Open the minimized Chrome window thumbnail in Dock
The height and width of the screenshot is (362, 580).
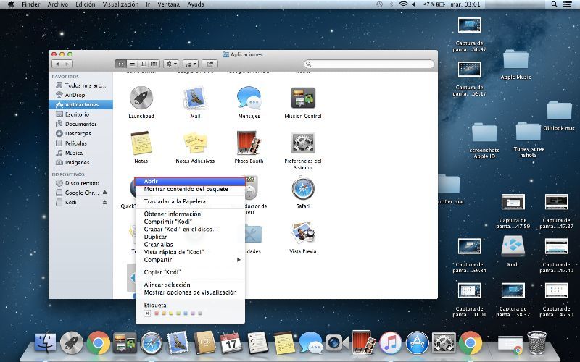[510, 344]
